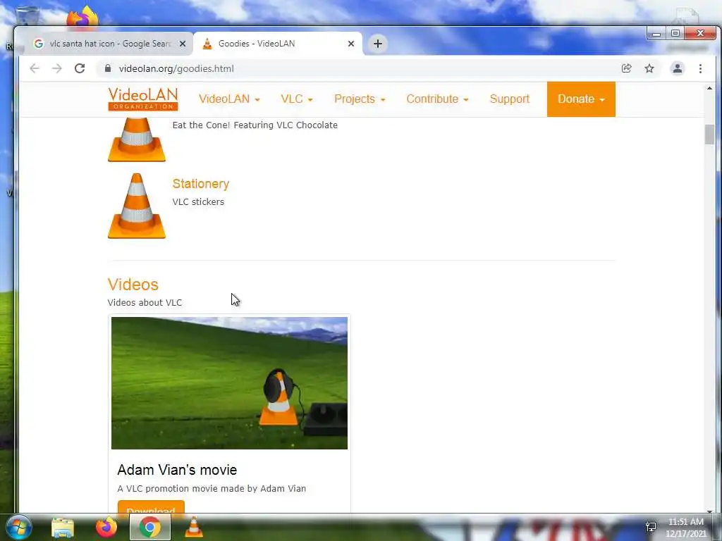Viewport: 722px width, 541px height.
Task: Open the Projects dropdown menu
Action: pos(360,99)
